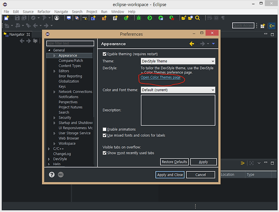The width and height of the screenshot is (279, 212).
Task: Click the Apply button
Action: (x=203, y=162)
